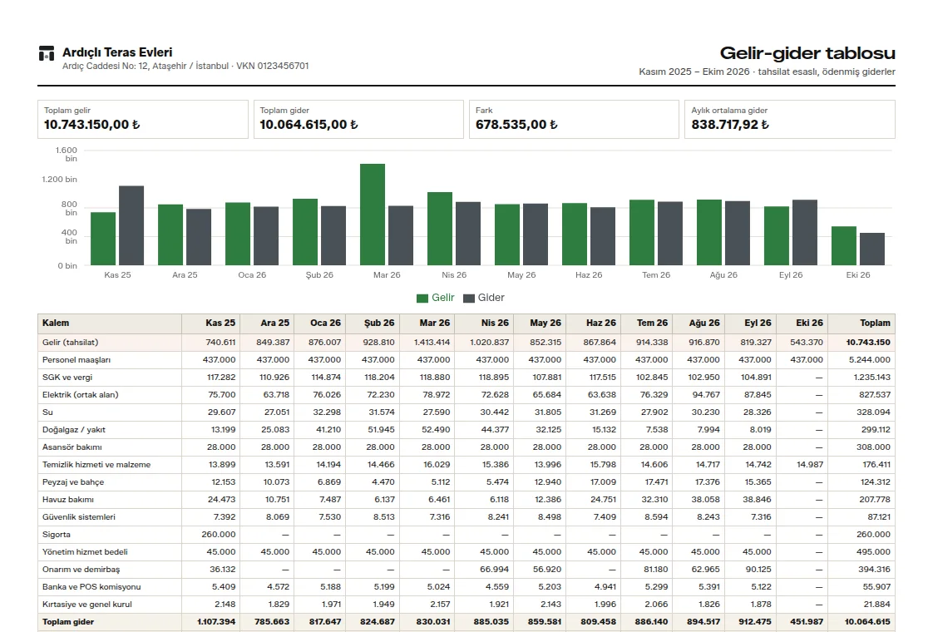Click the Su row label
The width and height of the screenshot is (933, 632).
47,412
